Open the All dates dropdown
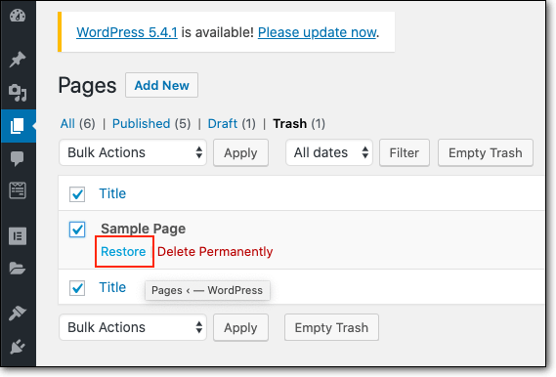 point(329,152)
